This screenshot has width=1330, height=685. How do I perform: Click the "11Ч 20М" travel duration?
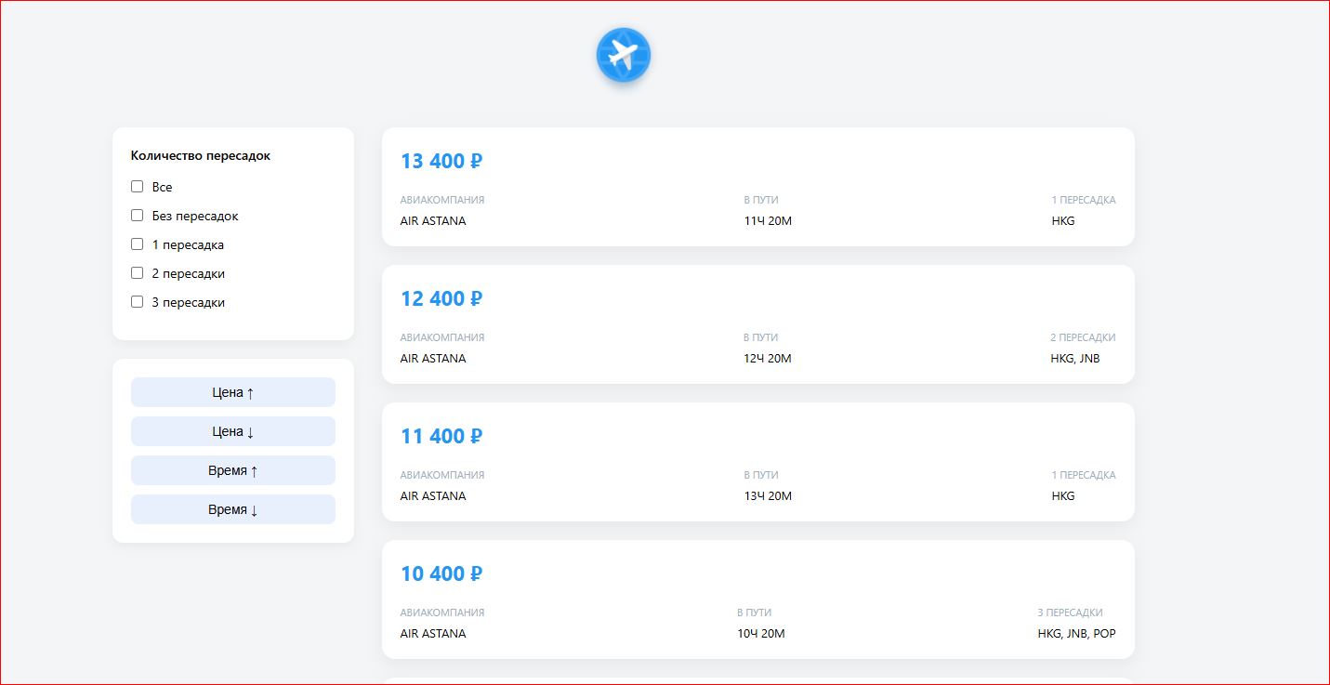(x=768, y=221)
